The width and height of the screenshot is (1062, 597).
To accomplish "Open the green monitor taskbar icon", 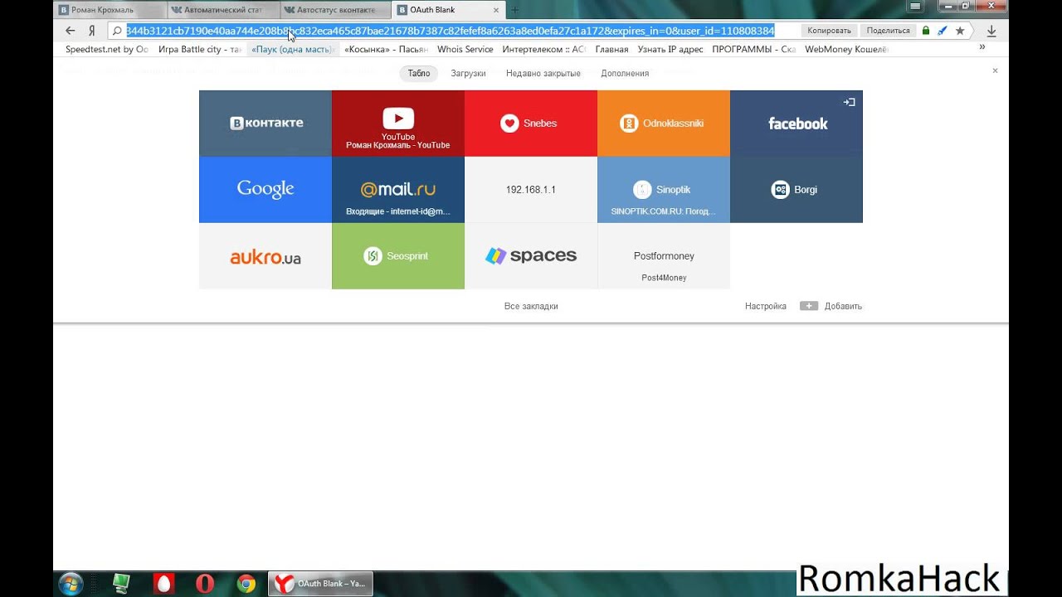I will click(x=122, y=584).
